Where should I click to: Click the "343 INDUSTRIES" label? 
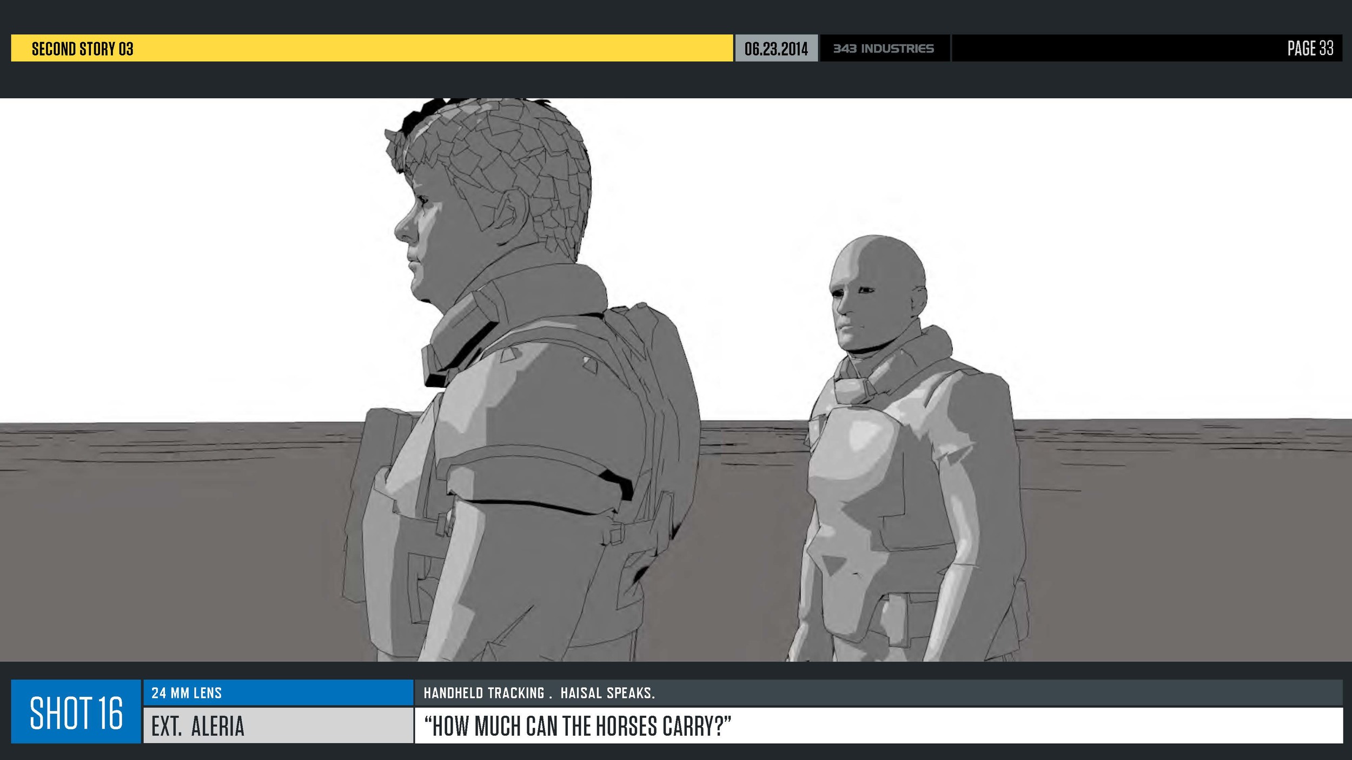click(884, 49)
